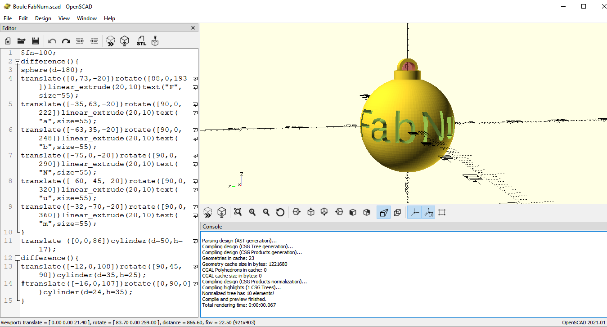Screen dimensions: 607x327
Task: Unindent the selected code
Action: [80, 41]
